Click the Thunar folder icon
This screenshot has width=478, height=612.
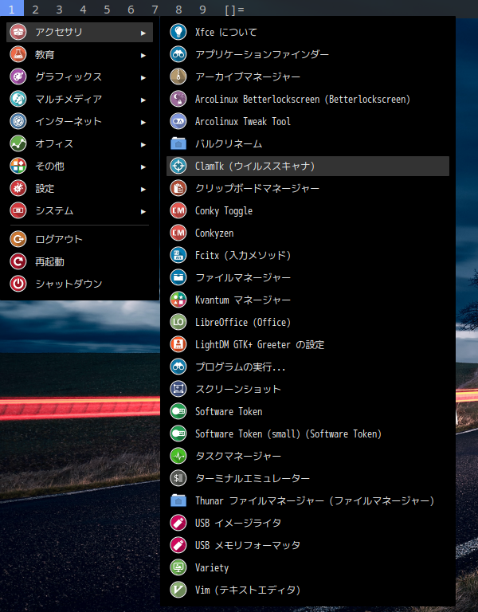(x=178, y=500)
